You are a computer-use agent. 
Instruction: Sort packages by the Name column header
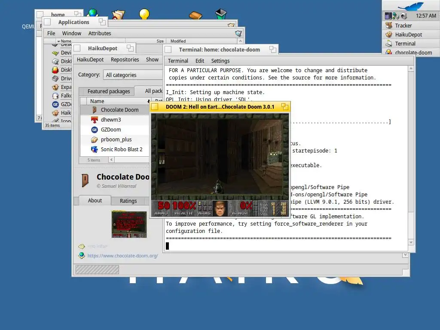tap(116, 101)
